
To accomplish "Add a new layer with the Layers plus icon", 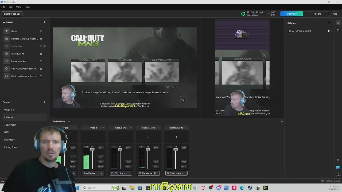I will pyautogui.click(x=44, y=22).
